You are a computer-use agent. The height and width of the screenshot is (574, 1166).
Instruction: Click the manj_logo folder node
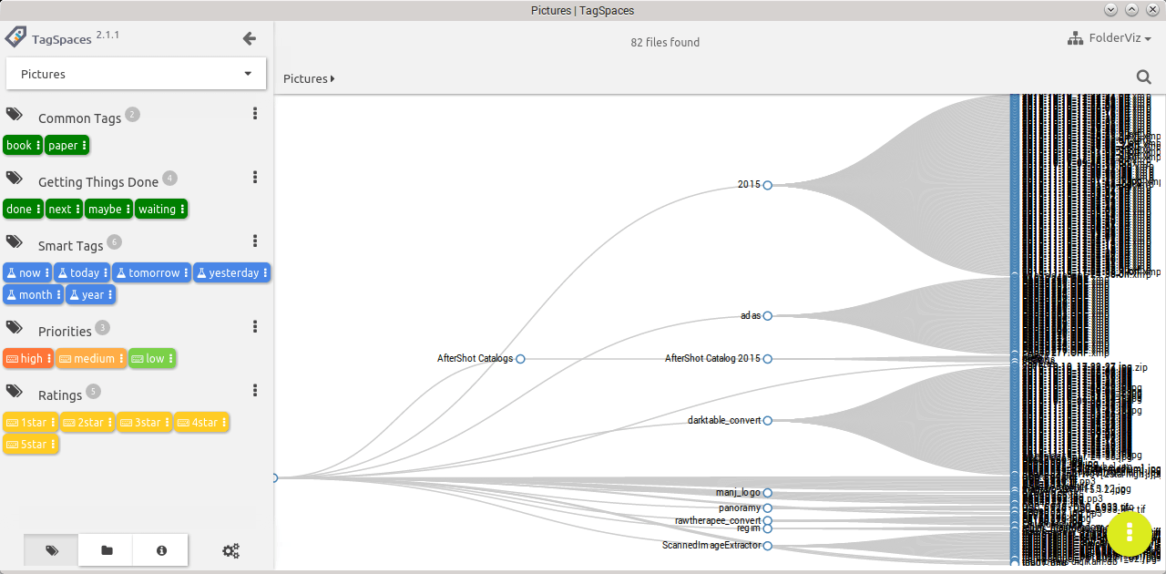click(x=767, y=493)
